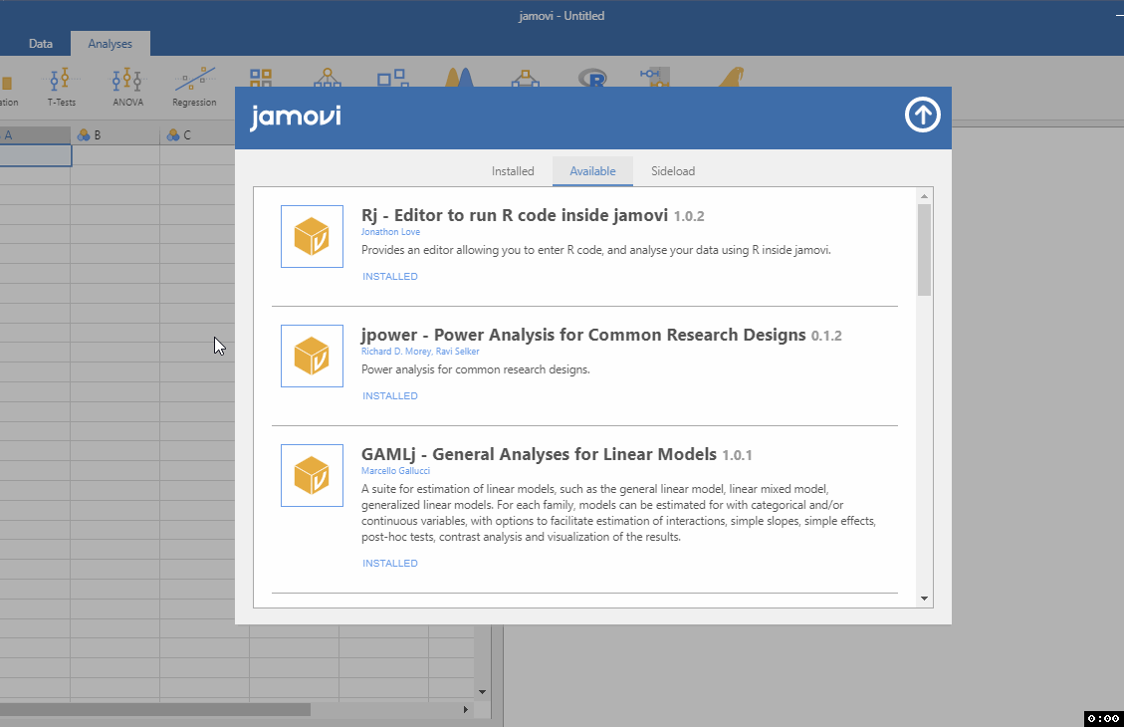Click the spreadsheet horizontal scrollbar thumb
This screenshot has height=727, width=1124.
155,709
